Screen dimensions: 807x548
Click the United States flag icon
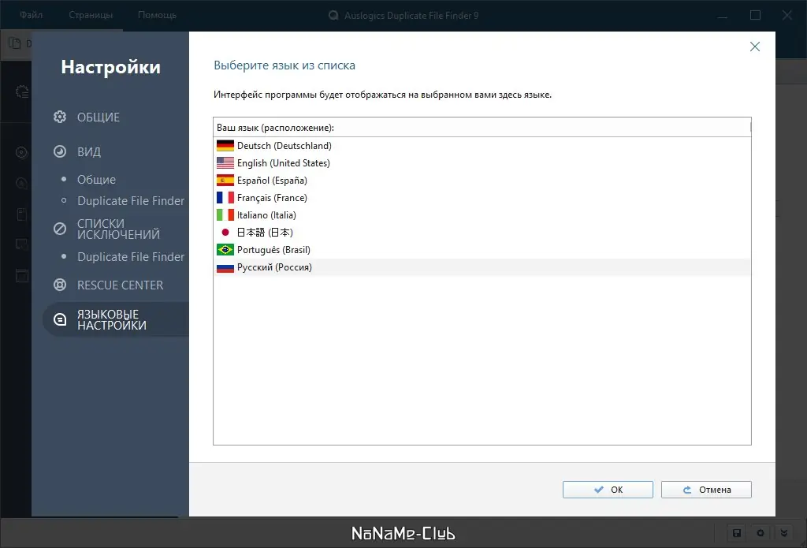(x=225, y=163)
